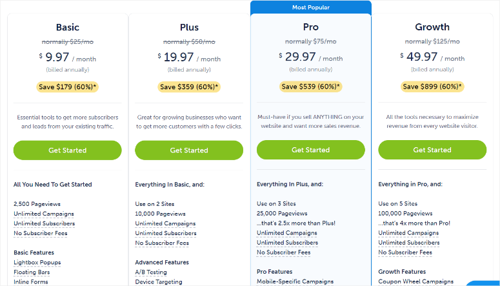Click the Most Popular banner above Pro

click(x=310, y=7)
